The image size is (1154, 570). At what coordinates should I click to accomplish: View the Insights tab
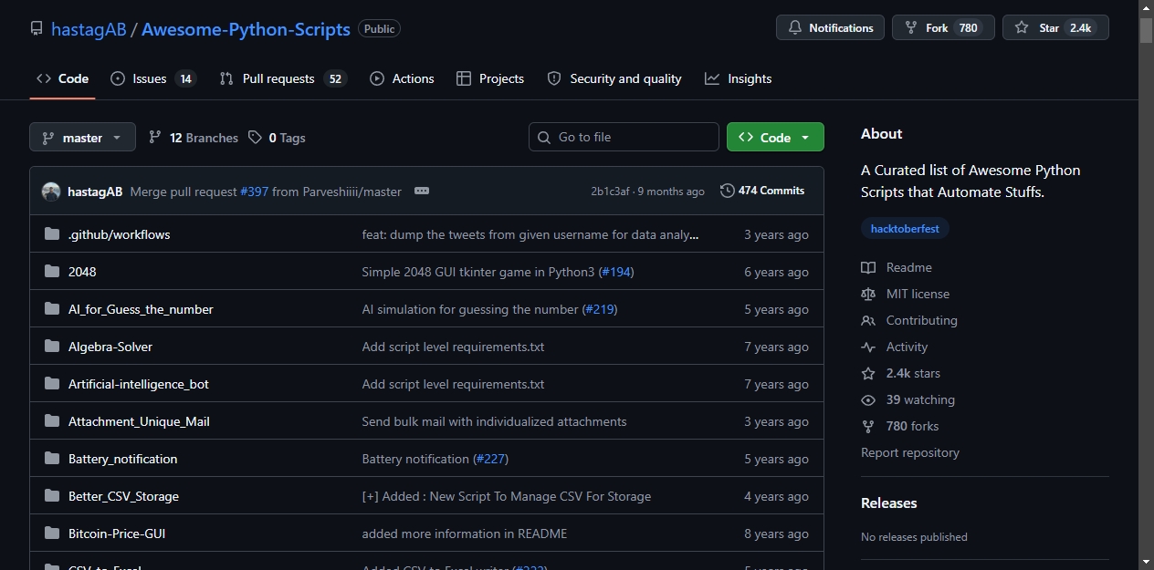[739, 79]
